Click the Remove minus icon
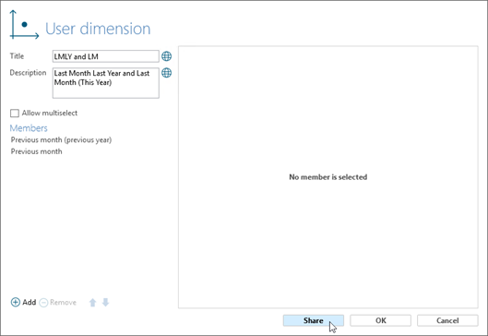The width and height of the screenshot is (488, 336). [x=43, y=303]
